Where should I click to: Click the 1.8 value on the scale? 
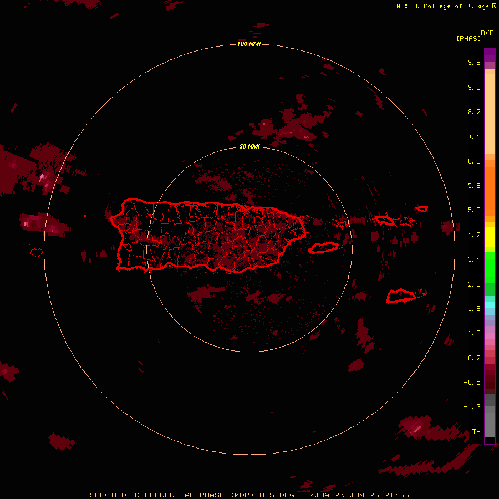[474, 309]
